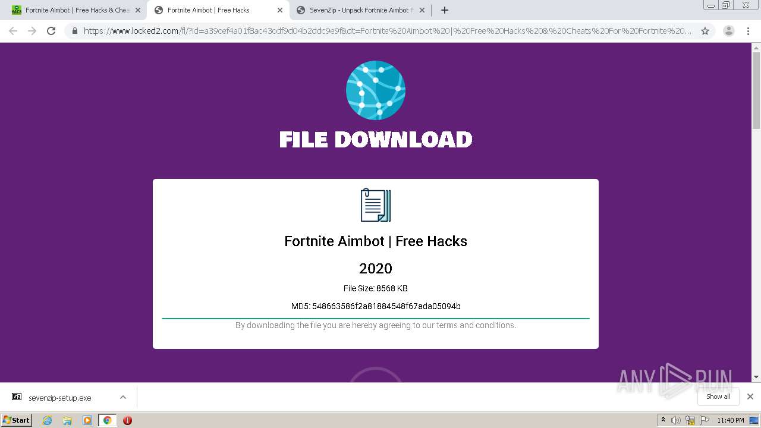Go forward to the next page
This screenshot has height=428, width=761.
click(x=32, y=31)
